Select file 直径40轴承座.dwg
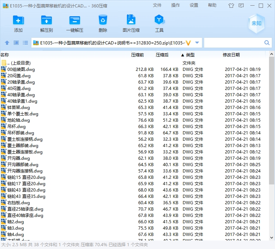Image resolution: width=275 pixels, height=249 pixels. coord(25,215)
